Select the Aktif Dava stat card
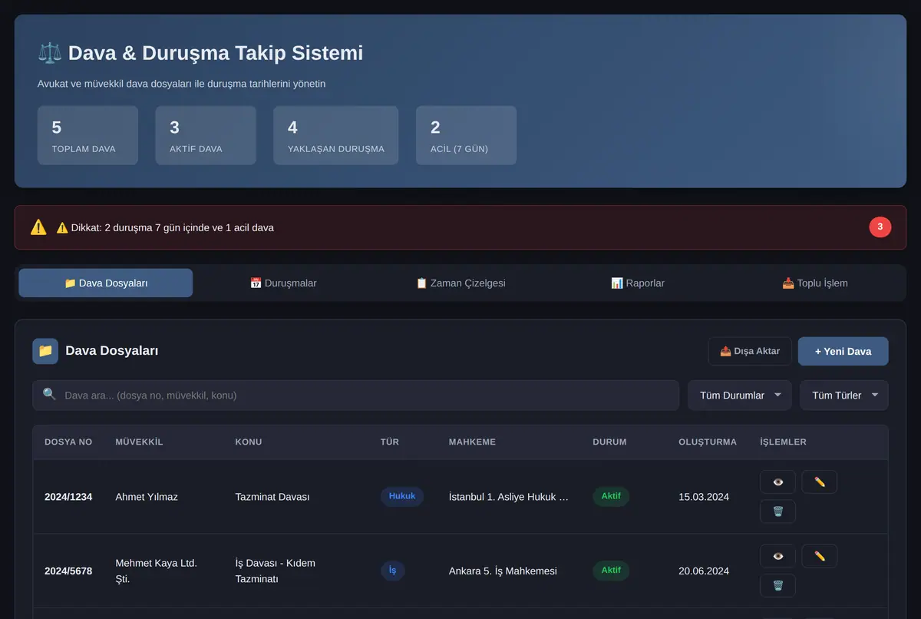921x619 pixels. coord(206,135)
